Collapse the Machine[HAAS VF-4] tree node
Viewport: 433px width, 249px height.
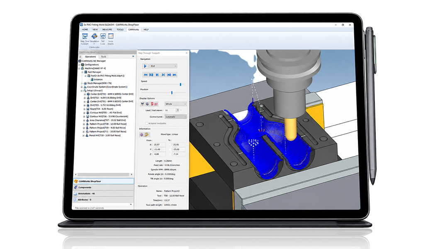(x=79, y=68)
